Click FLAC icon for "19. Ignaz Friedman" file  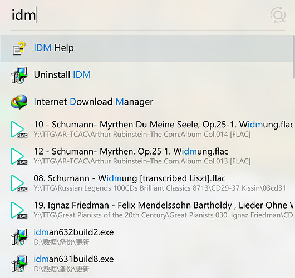pyautogui.click(x=19, y=210)
